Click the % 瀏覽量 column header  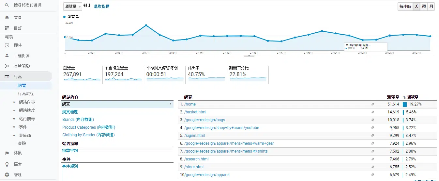411,97
